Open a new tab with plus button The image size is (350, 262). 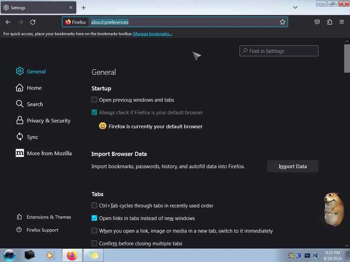click(x=83, y=8)
